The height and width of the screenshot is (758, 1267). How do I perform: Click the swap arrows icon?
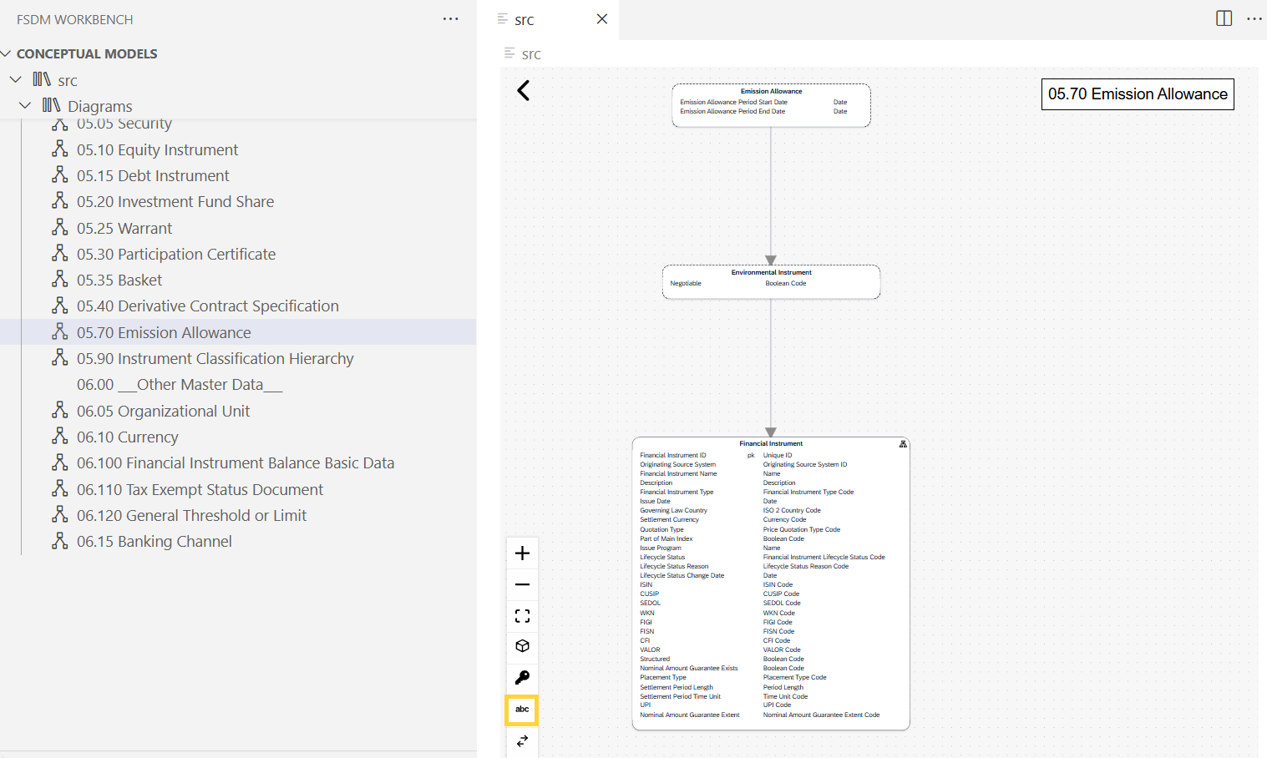point(522,740)
